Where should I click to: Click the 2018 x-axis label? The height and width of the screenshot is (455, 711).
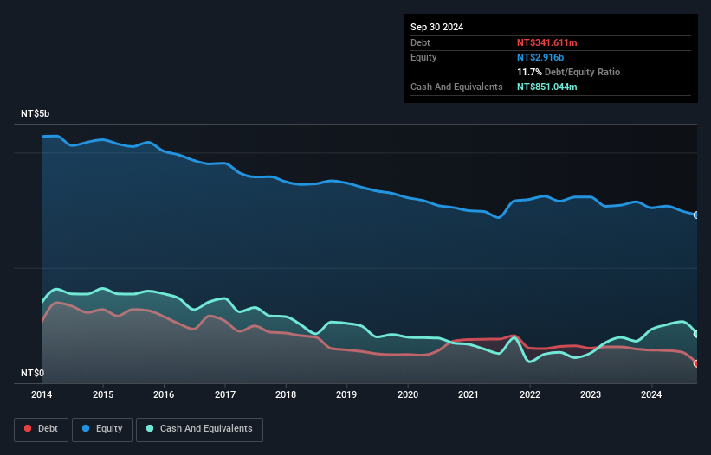coord(286,394)
